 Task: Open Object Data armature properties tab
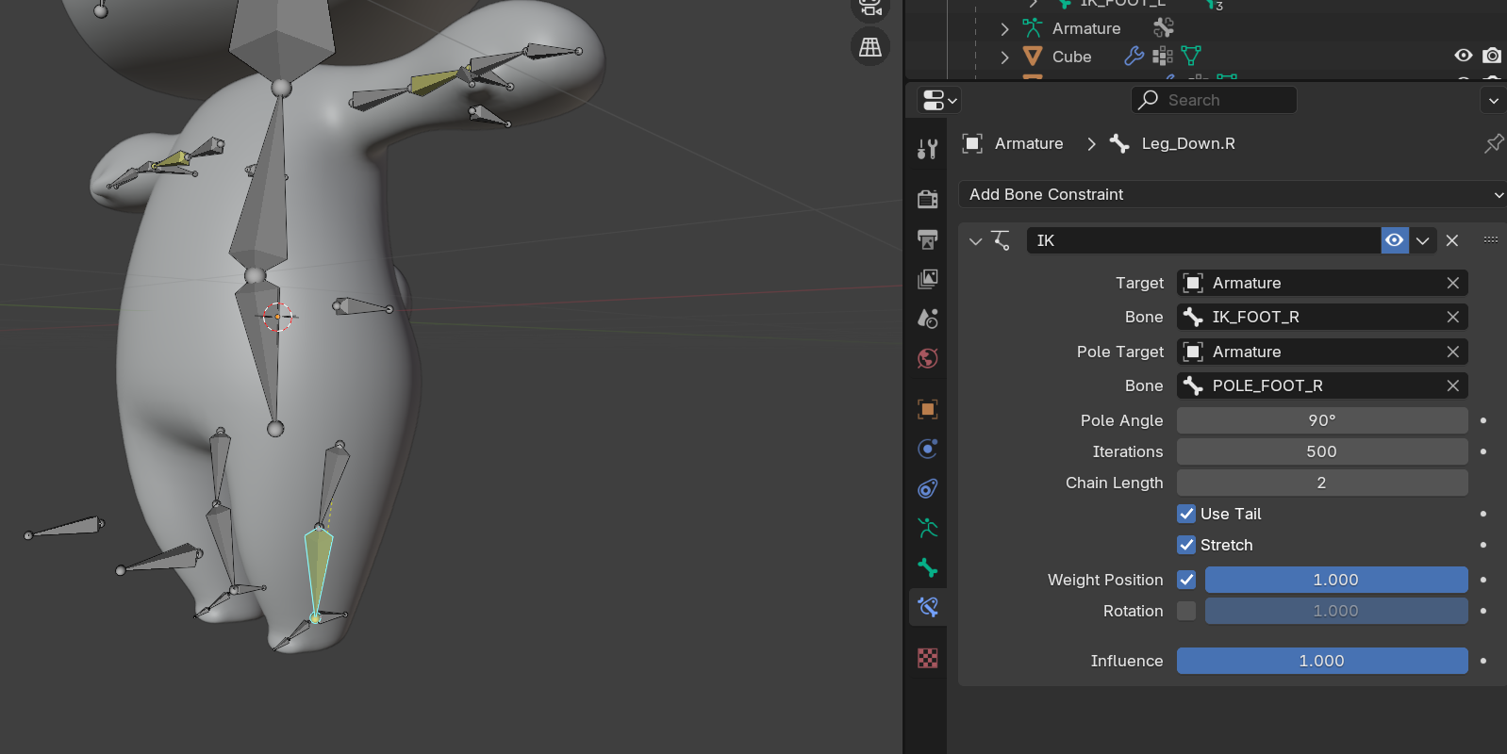point(928,528)
